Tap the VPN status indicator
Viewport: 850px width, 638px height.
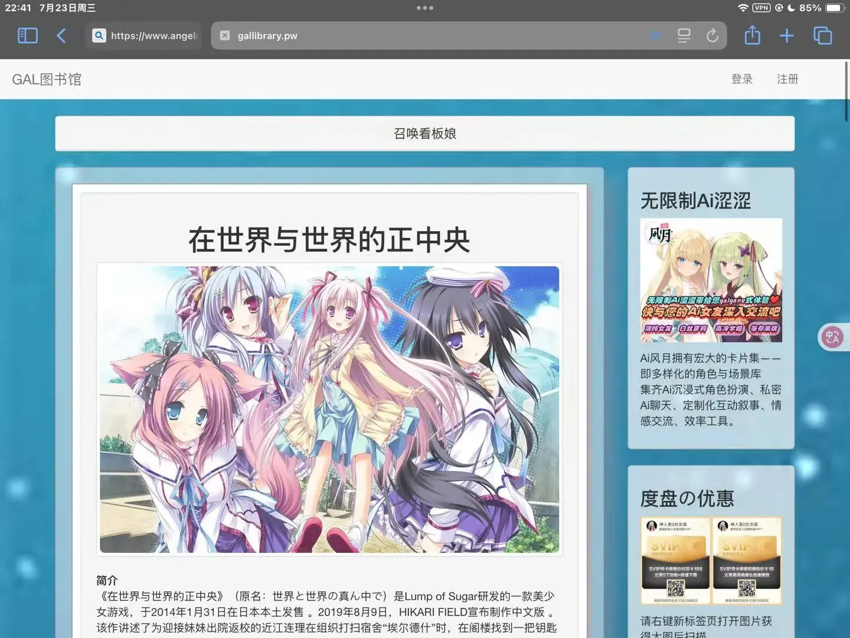coord(761,8)
